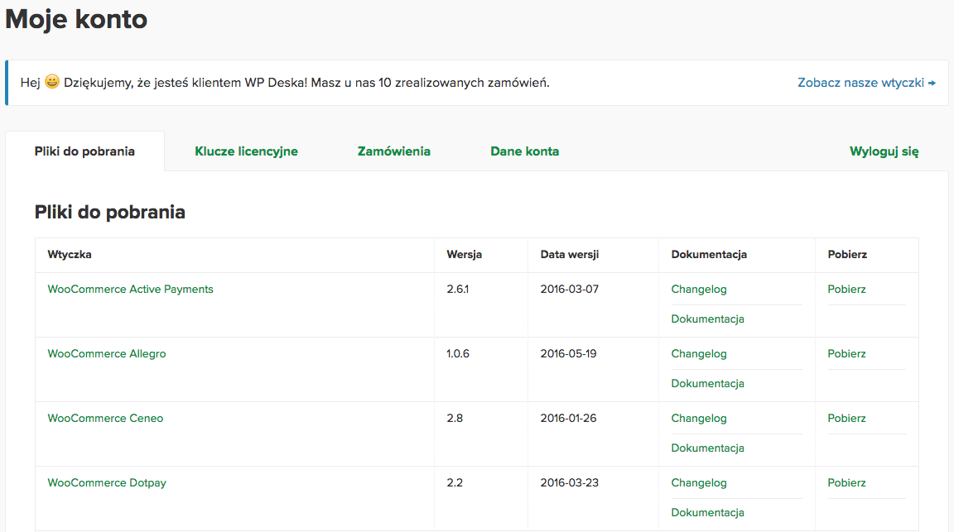
Task: Open WooCommerce Ceneo plugin link
Action: coord(105,419)
